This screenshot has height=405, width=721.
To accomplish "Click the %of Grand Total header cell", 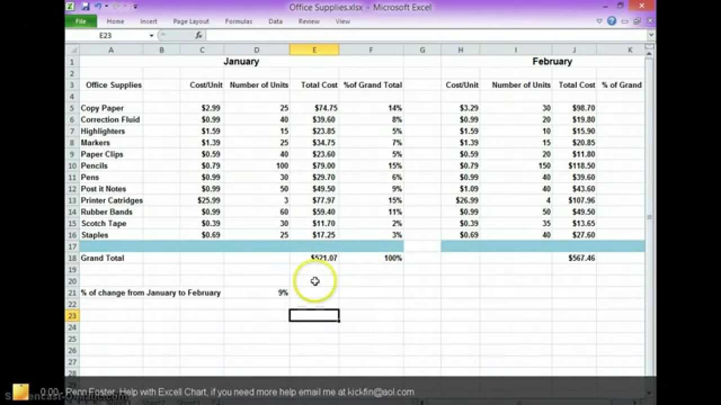I will tap(371, 85).
